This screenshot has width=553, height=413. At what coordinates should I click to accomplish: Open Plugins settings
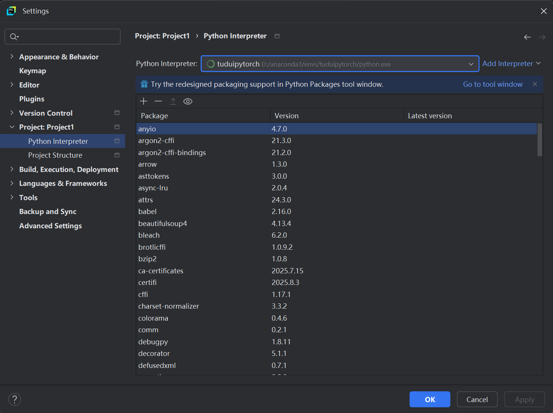32,99
